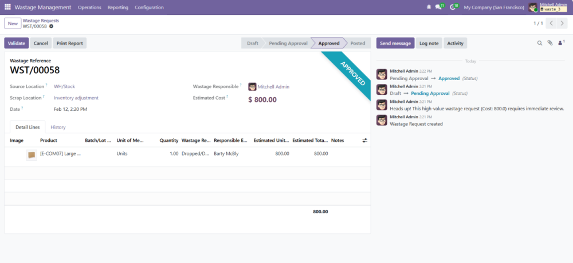Image resolution: width=573 pixels, height=263 pixels.
Task: Select the Posted status stage
Action: pyautogui.click(x=358, y=43)
